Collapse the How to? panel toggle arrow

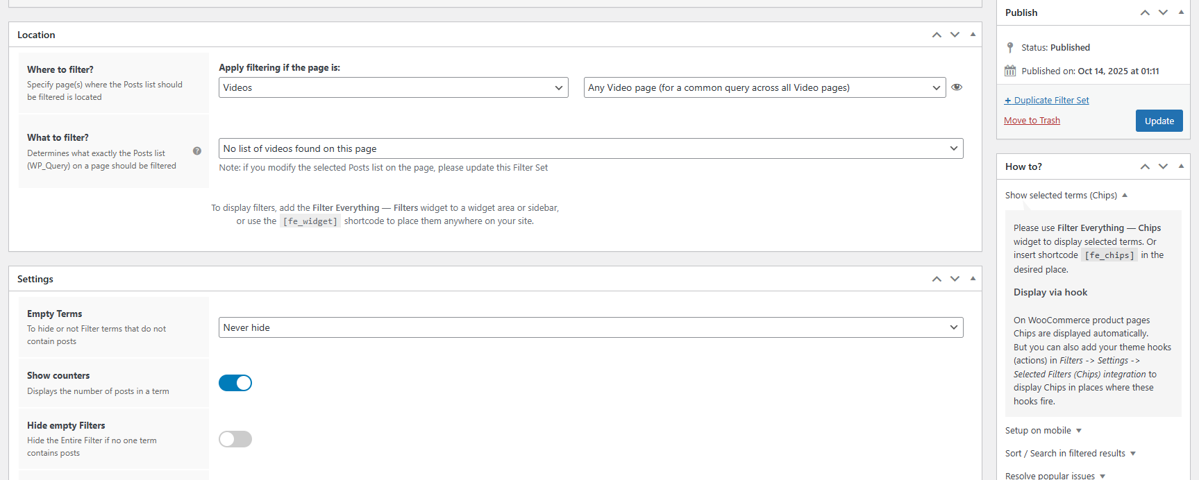pos(1181,166)
